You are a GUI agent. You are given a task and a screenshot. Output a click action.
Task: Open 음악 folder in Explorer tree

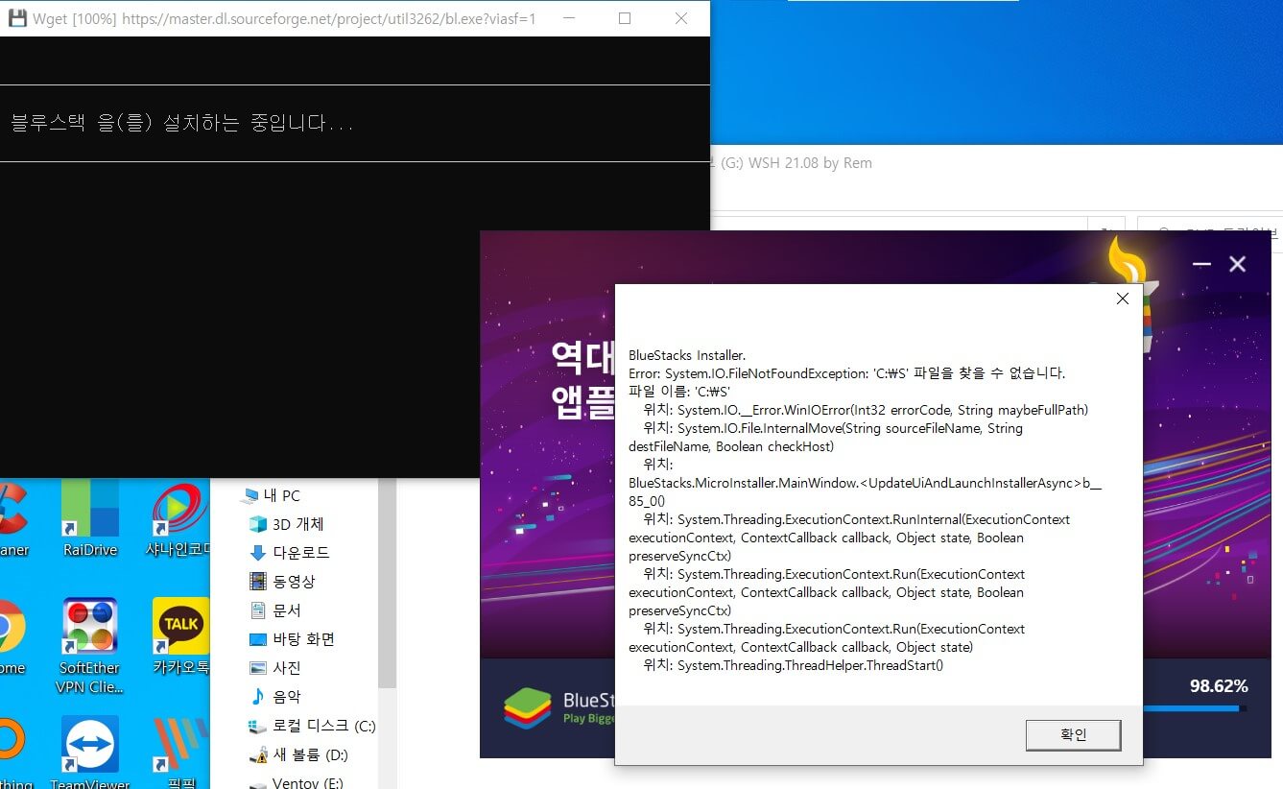(x=274, y=697)
